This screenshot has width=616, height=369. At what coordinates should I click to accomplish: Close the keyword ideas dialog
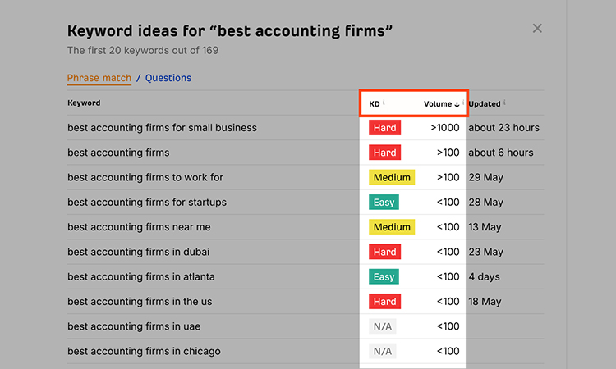[x=537, y=28]
